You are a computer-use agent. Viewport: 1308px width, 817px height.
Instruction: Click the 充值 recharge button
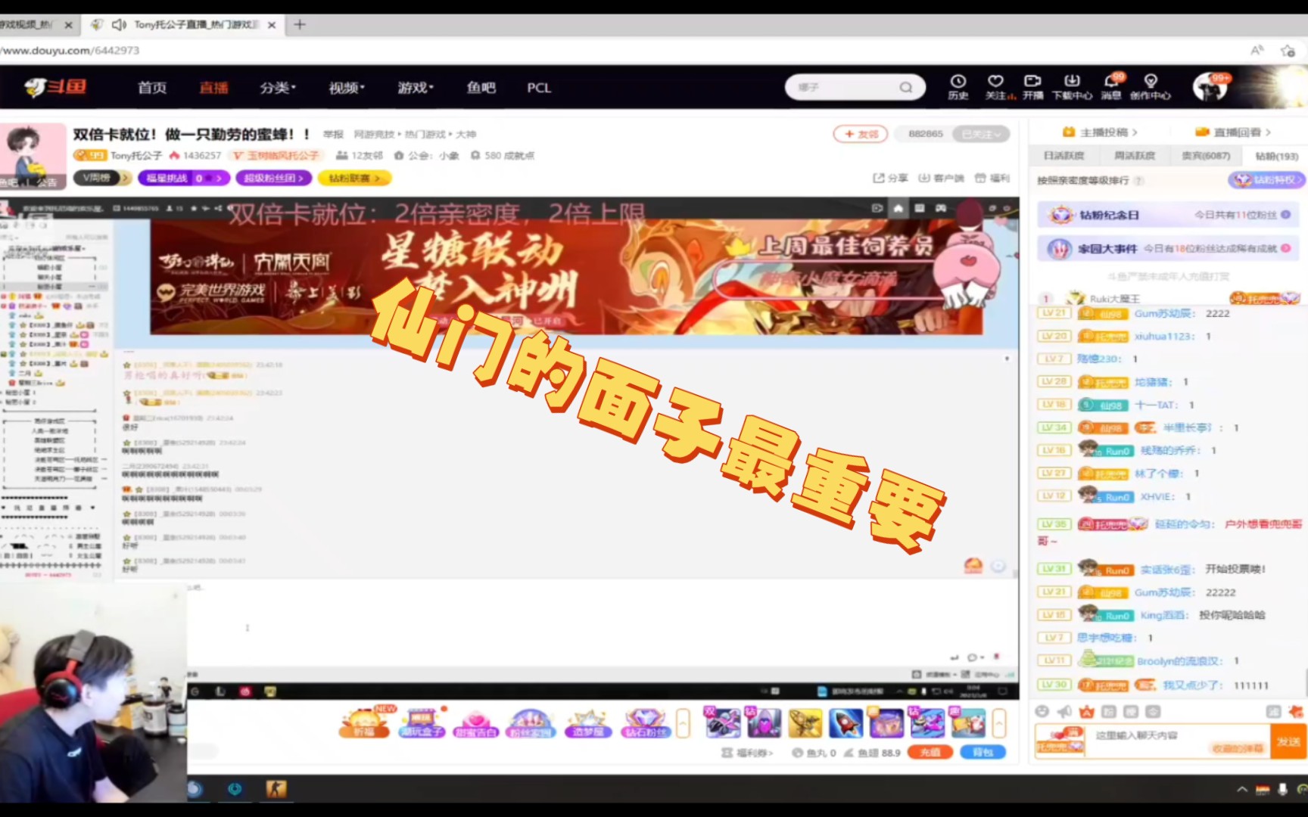coord(930,753)
